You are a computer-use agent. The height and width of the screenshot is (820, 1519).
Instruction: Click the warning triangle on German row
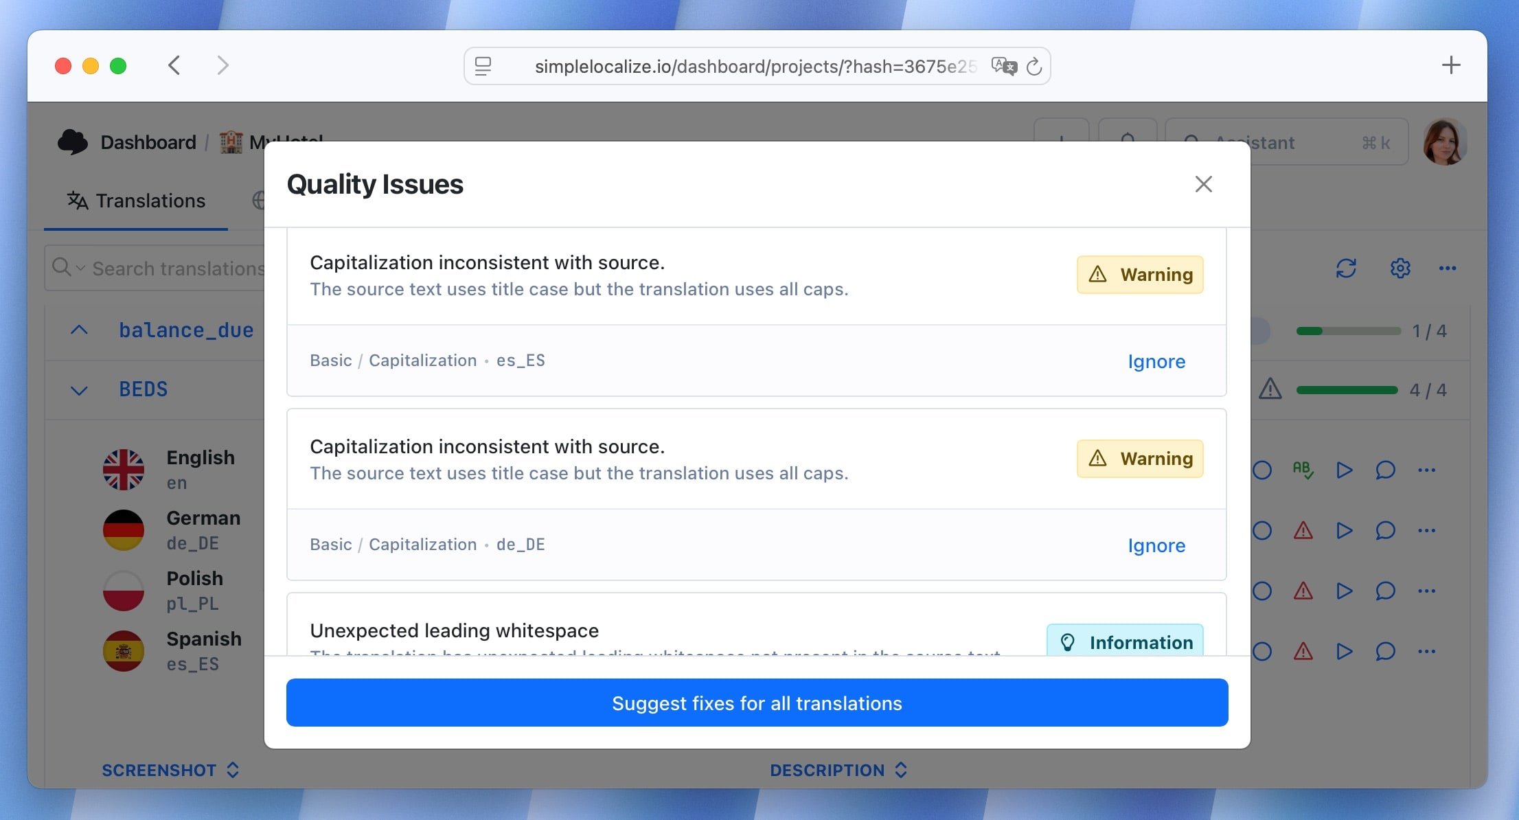click(x=1303, y=530)
